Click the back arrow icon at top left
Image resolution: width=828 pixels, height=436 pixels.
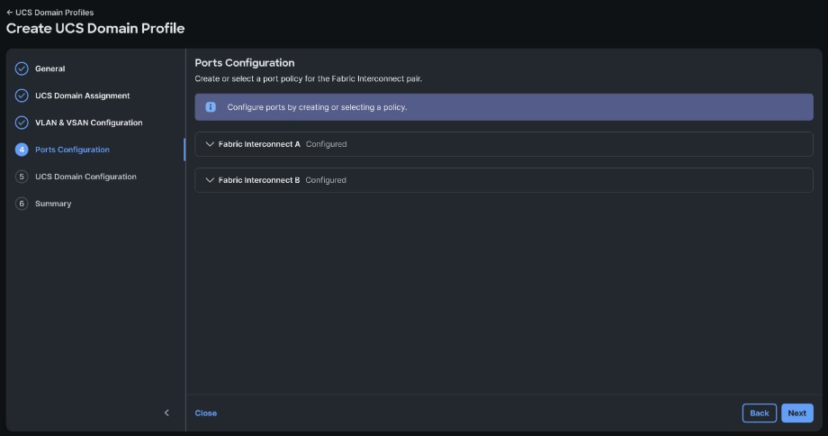click(10, 12)
